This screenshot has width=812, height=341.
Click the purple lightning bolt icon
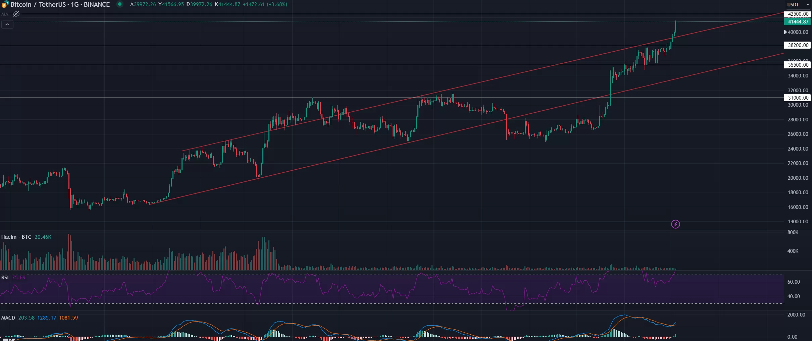point(675,224)
